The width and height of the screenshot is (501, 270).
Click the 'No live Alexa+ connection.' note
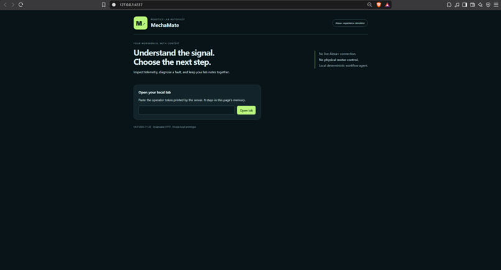[x=338, y=54]
